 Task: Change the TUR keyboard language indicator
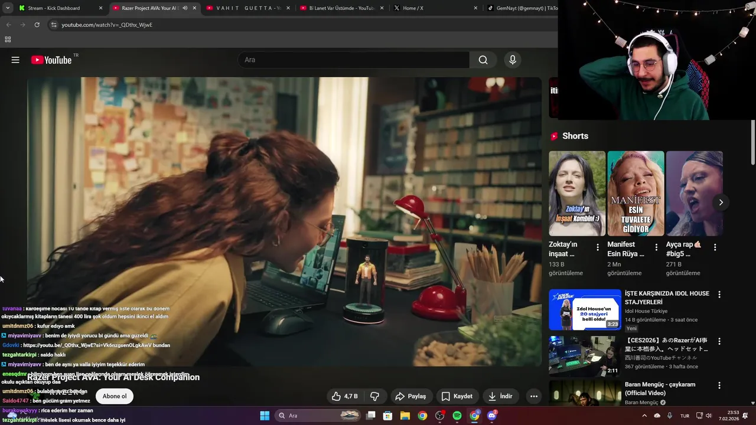685,416
